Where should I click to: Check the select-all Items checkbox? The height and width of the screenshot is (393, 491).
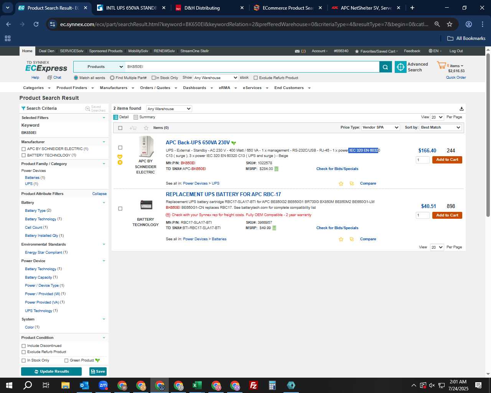pyautogui.click(x=120, y=128)
